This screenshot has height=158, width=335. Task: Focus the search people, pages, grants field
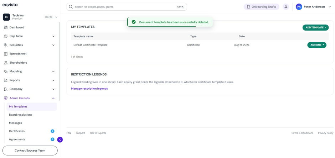click(x=127, y=7)
